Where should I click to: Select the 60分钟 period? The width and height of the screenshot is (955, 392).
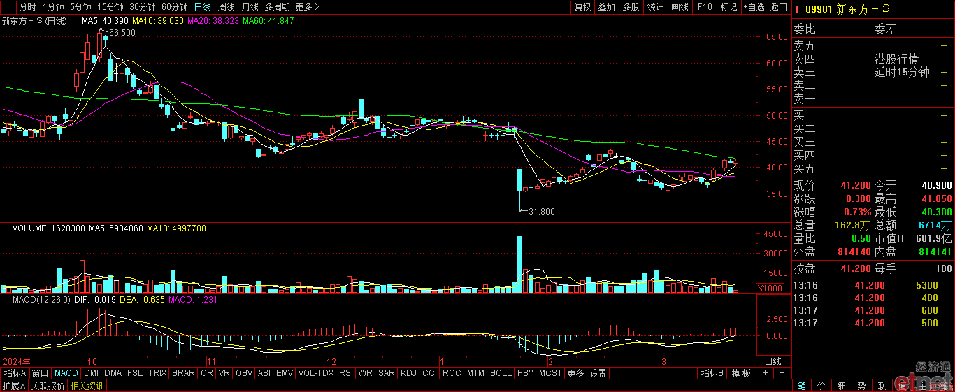[174, 7]
